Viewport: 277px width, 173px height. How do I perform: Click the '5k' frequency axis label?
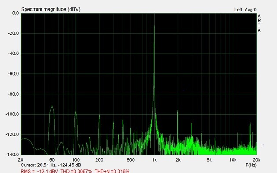tap(209, 160)
